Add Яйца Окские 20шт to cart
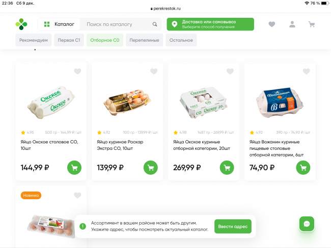Viewport: 331px width, 248px height. pyautogui.click(x=227, y=168)
